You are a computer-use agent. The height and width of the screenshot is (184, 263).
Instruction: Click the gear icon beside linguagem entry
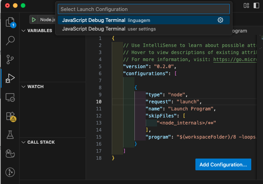point(220,20)
